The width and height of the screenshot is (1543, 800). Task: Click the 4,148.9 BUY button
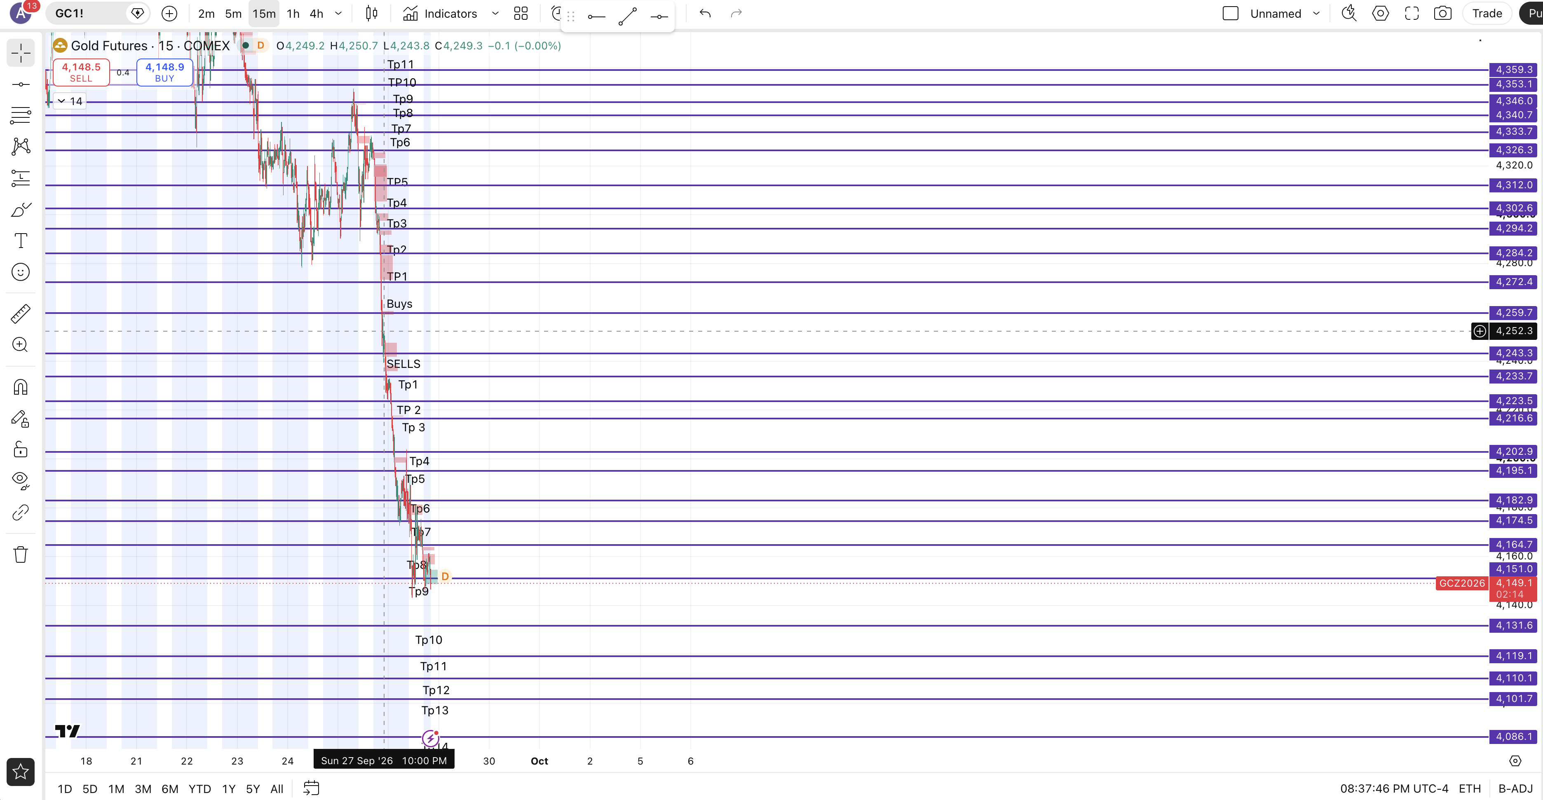pyautogui.click(x=164, y=73)
